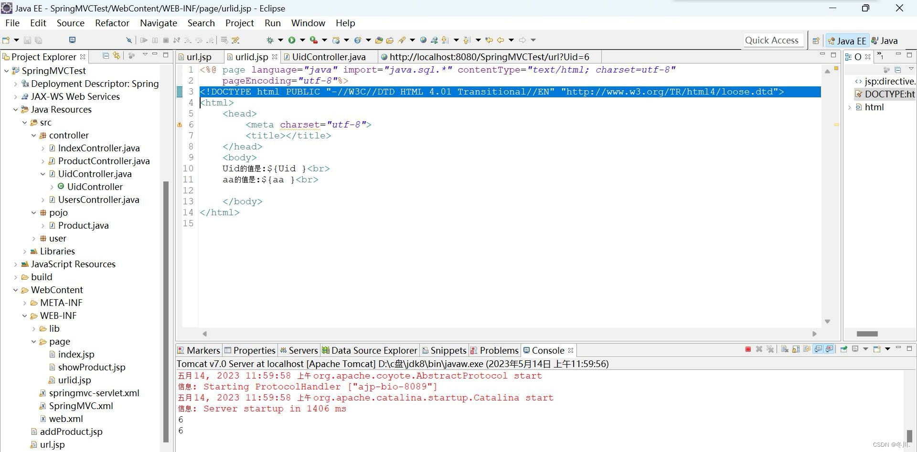Click the Back navigation arrow in toolbar
The height and width of the screenshot is (452, 917).
pos(500,40)
